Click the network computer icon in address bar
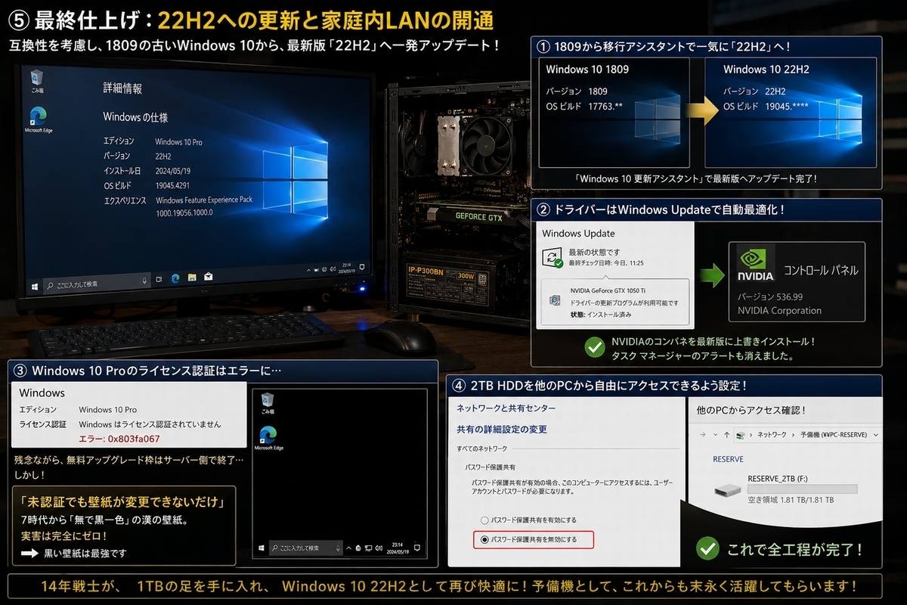The width and height of the screenshot is (907, 605). (x=741, y=436)
